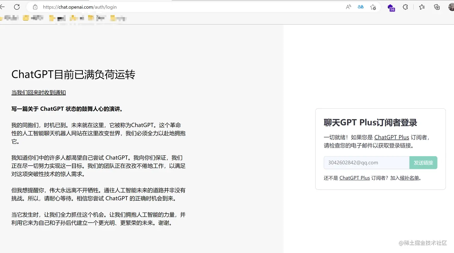Click the ChatGPT Plus link in description

392,137
